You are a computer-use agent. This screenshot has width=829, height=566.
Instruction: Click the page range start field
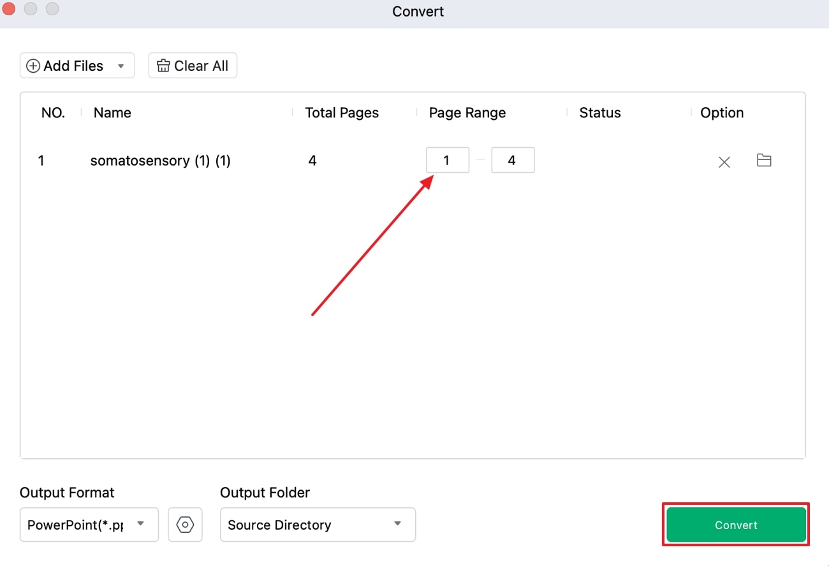click(x=448, y=160)
